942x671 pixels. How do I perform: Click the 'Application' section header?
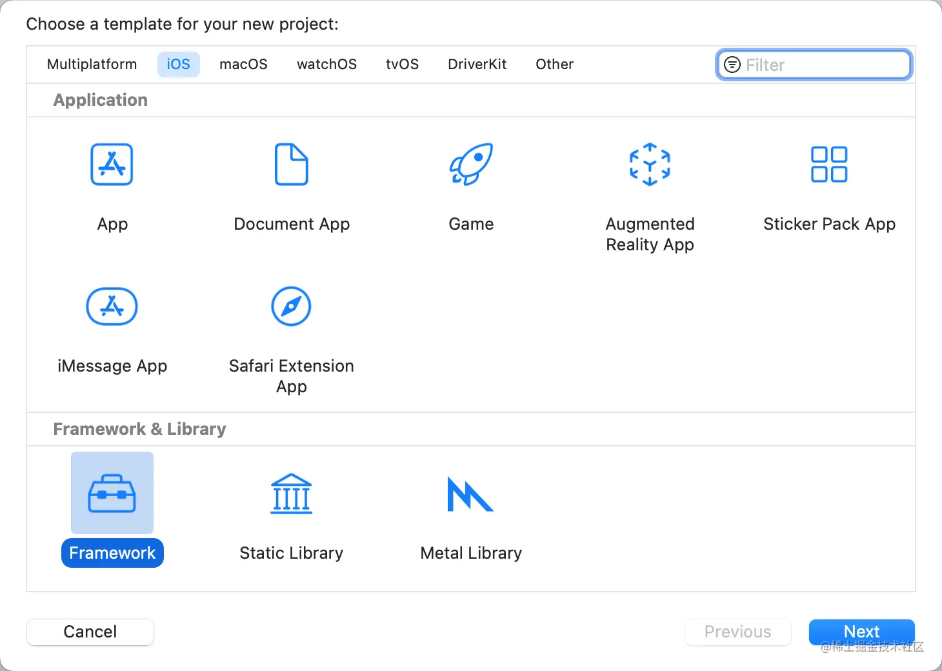pos(101,100)
